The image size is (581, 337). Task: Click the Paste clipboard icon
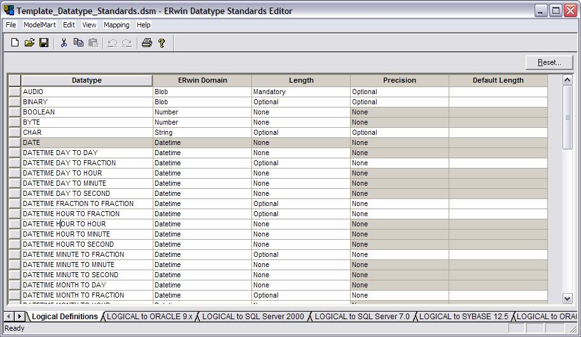tap(93, 43)
